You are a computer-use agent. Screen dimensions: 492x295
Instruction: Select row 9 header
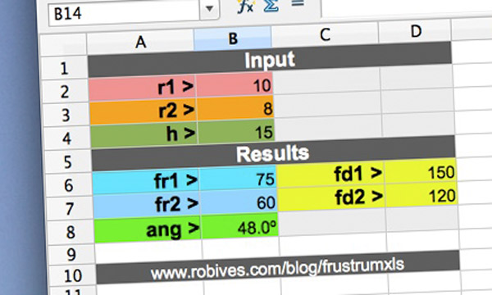(72, 254)
